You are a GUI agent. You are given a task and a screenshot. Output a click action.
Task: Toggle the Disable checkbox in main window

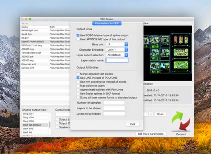57,127
